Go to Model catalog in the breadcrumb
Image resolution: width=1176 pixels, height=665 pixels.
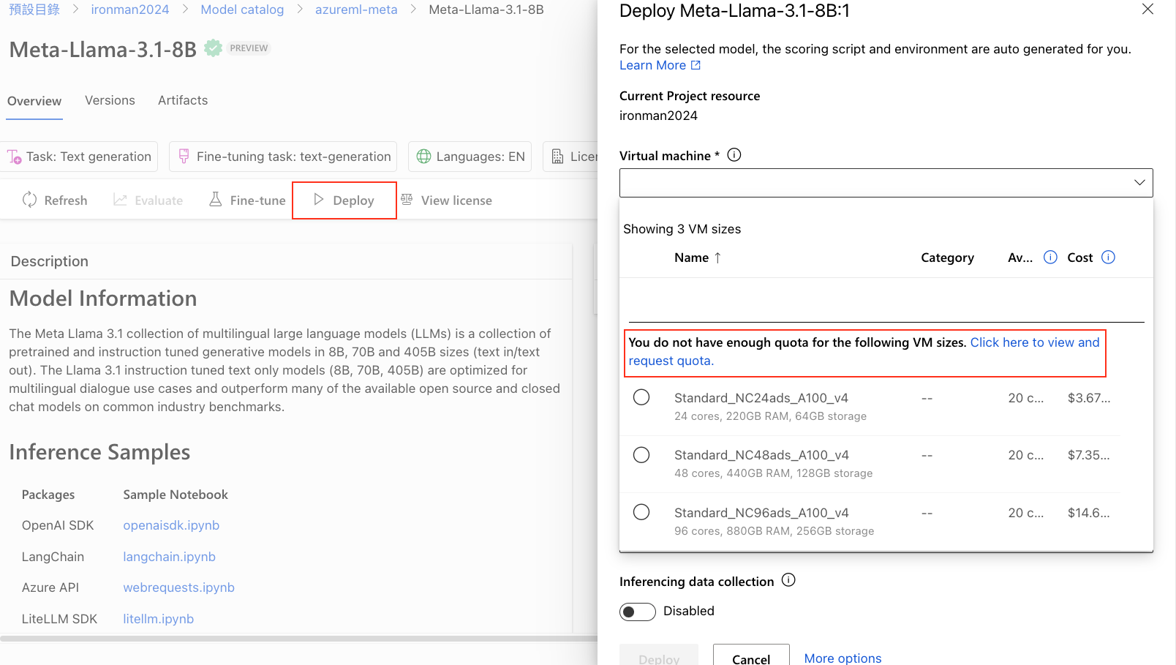pos(242,10)
